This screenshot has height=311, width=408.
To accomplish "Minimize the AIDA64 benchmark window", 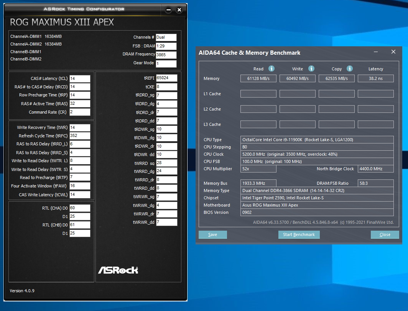I will click(x=376, y=52).
